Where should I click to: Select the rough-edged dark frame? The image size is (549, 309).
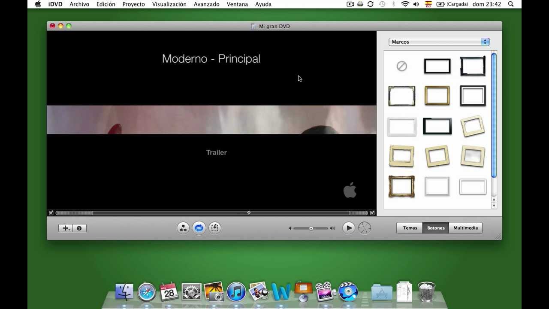[x=473, y=66]
